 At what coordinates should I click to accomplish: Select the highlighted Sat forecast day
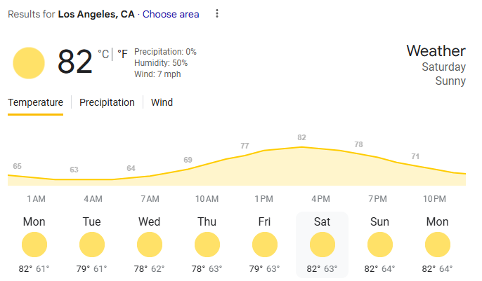pyautogui.click(x=323, y=244)
